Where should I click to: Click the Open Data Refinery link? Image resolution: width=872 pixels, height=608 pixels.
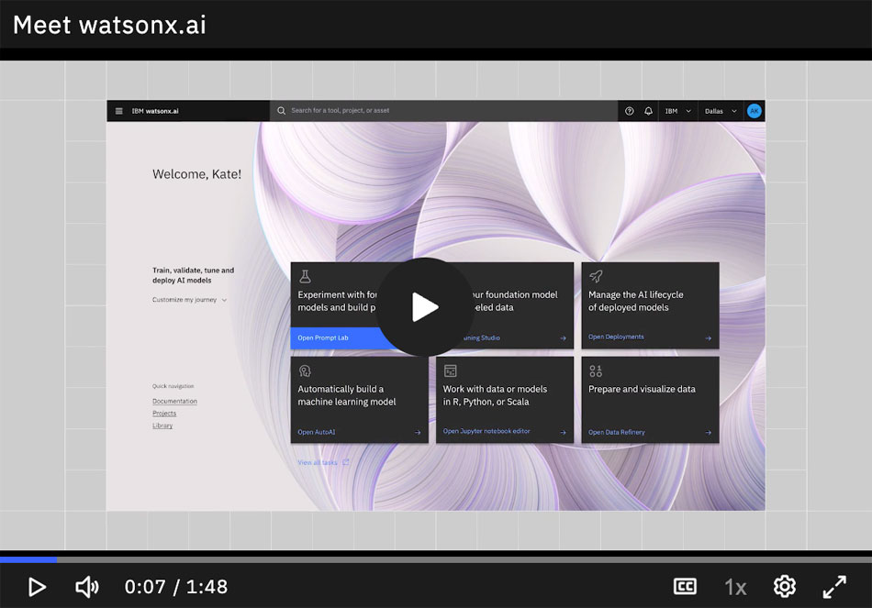pyautogui.click(x=616, y=432)
